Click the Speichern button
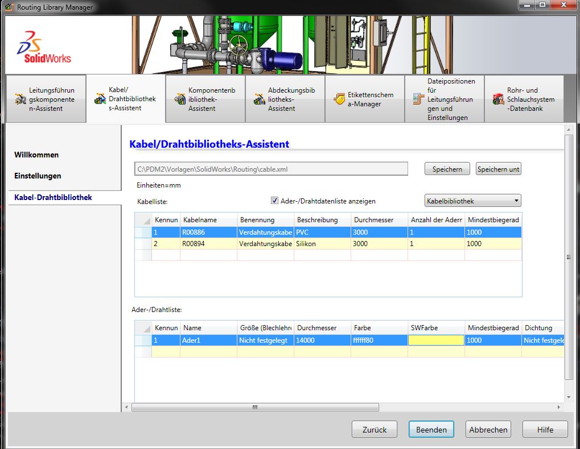 coord(447,169)
